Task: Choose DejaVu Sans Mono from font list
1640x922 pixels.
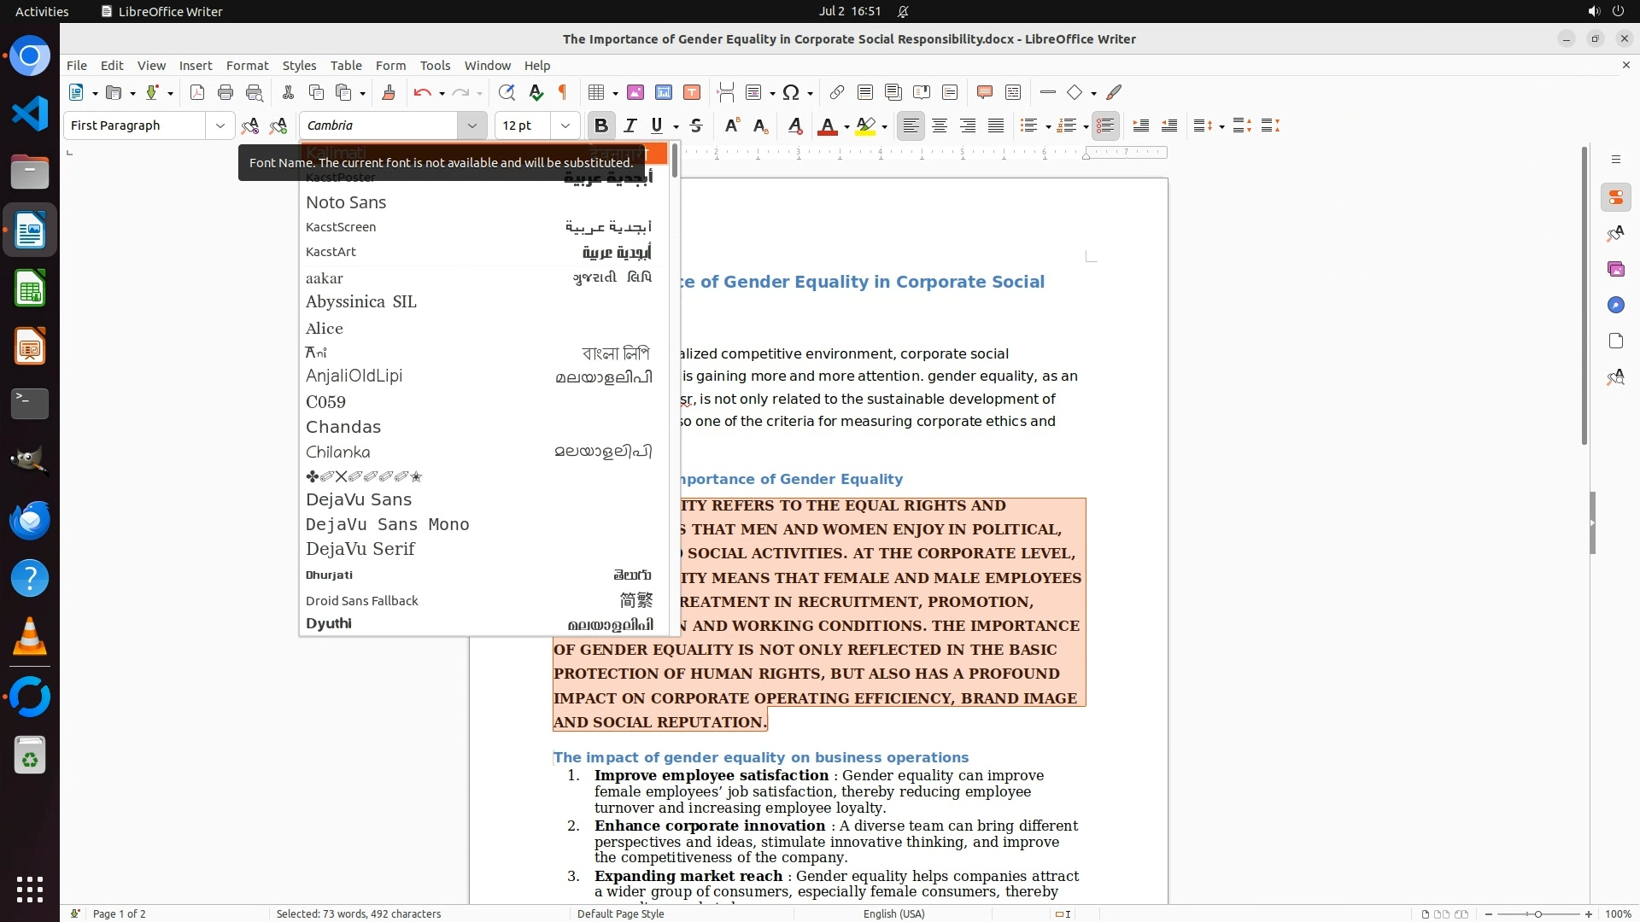Action: [387, 524]
